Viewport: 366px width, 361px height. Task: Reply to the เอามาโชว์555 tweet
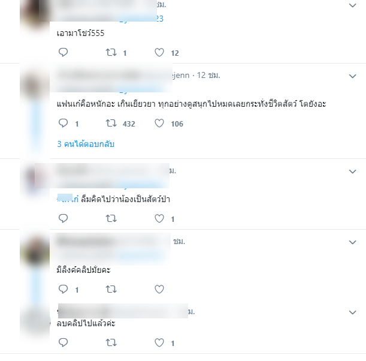point(63,52)
